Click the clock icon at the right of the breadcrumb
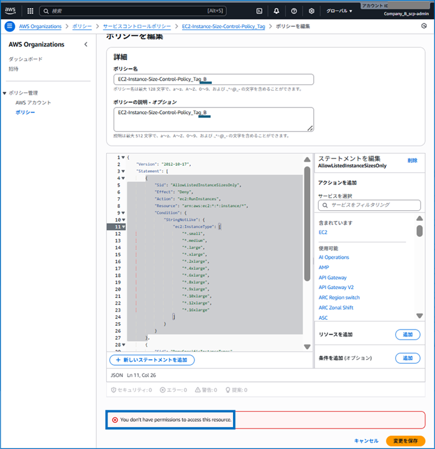The width and height of the screenshot is (435, 449). tap(424, 26)
